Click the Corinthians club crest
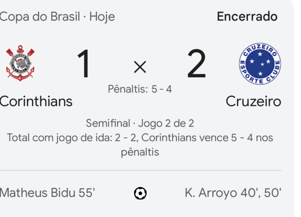The height and width of the screenshot is (217, 301). (20, 64)
